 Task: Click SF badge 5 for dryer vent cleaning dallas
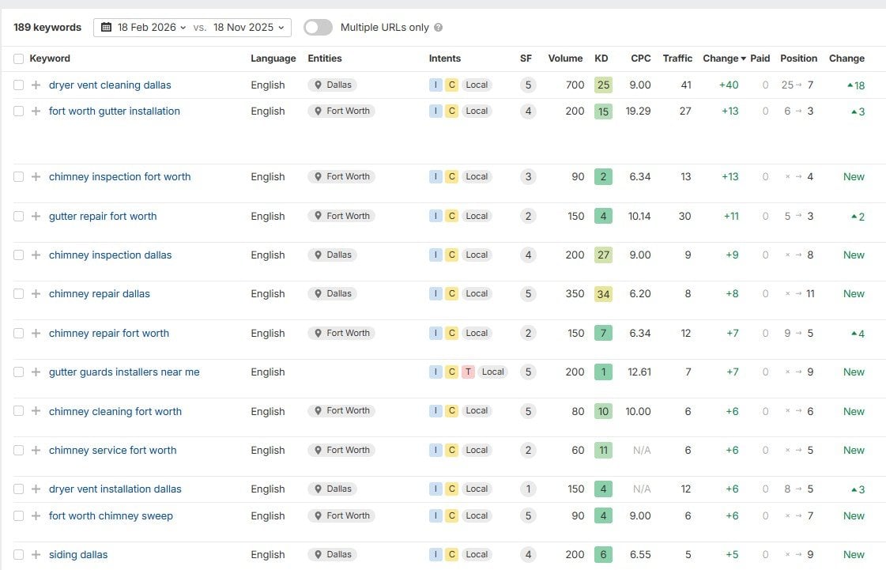pyautogui.click(x=528, y=85)
